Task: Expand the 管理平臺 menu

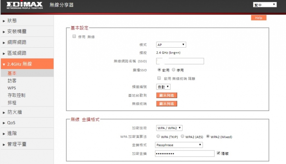Action: pyautogui.click(x=27, y=144)
